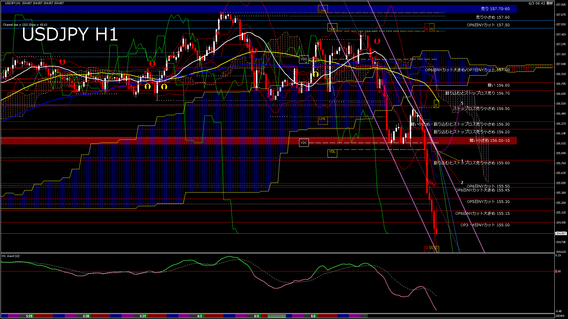The height and width of the screenshot is (319, 568).
Task: Click the Channel size 1322 Slope label
Action: pyautogui.click(x=25, y=25)
